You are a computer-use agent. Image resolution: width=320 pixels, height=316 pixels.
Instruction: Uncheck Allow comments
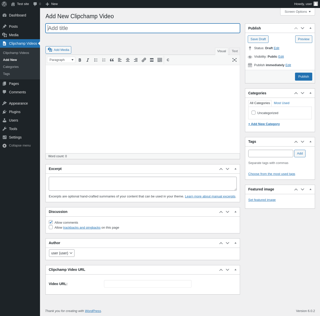[51, 222]
